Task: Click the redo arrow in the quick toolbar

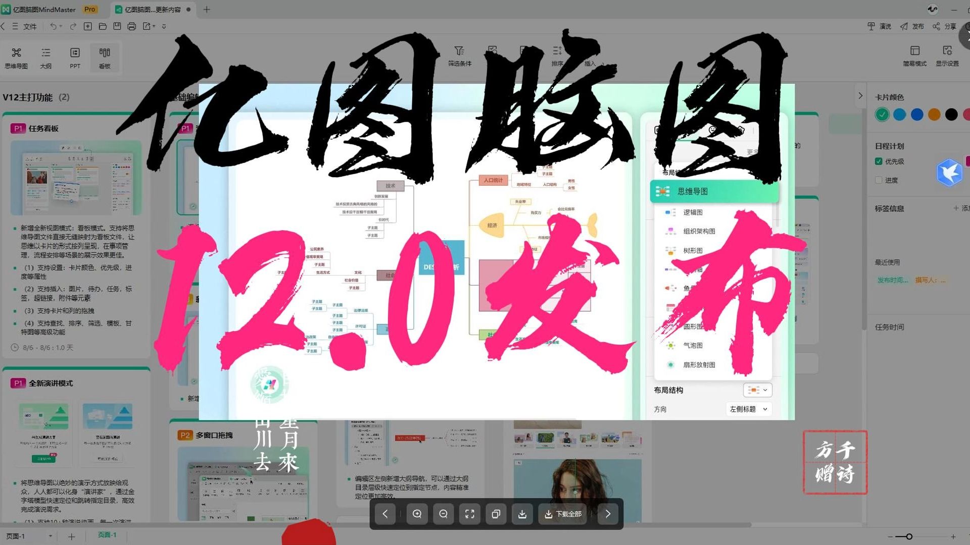Action: (73, 26)
